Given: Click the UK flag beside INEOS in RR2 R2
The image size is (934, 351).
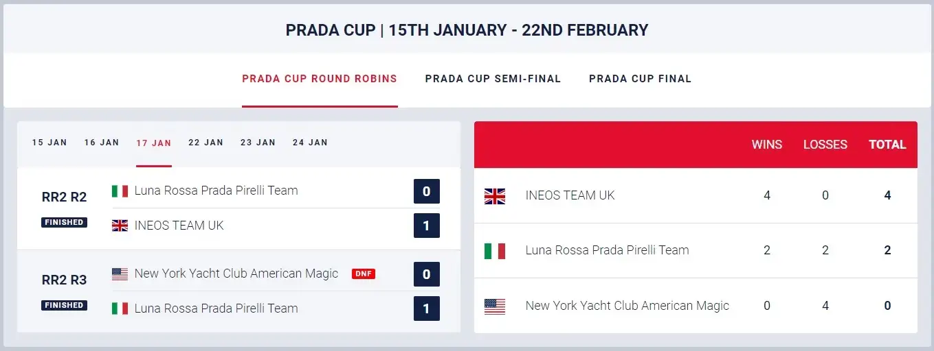Looking at the screenshot, I should pos(120,226).
